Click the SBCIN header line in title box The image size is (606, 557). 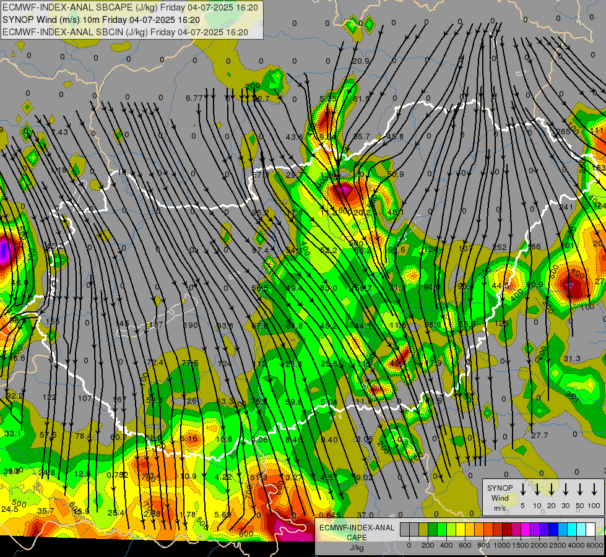point(125,32)
